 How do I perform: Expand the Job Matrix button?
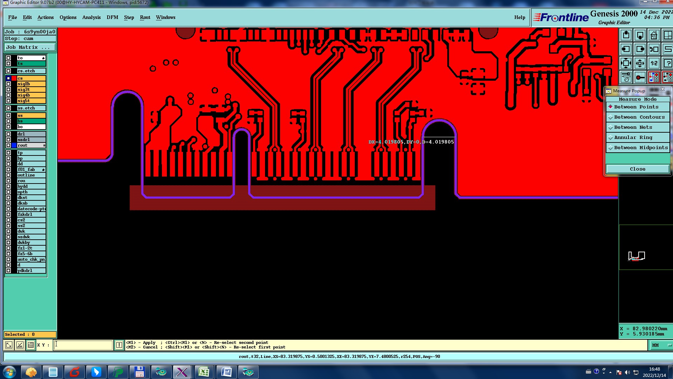(30, 47)
